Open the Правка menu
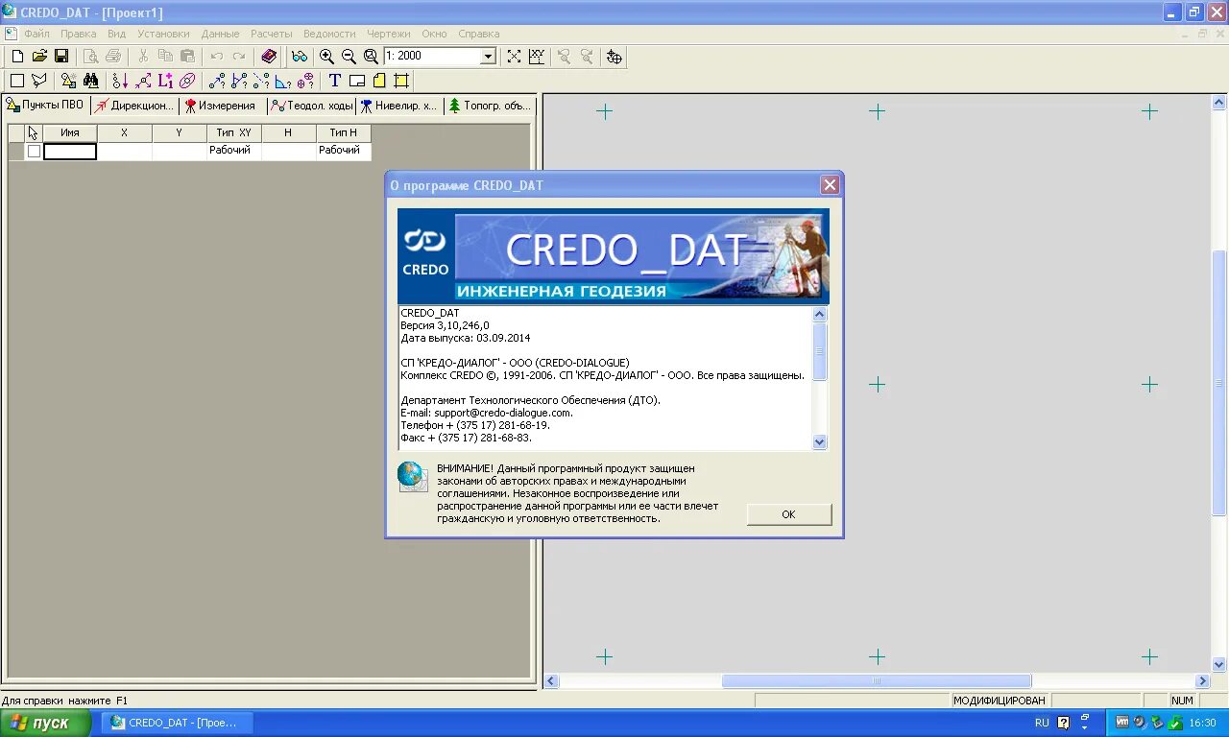Image resolution: width=1229 pixels, height=737 pixels. pos(79,34)
